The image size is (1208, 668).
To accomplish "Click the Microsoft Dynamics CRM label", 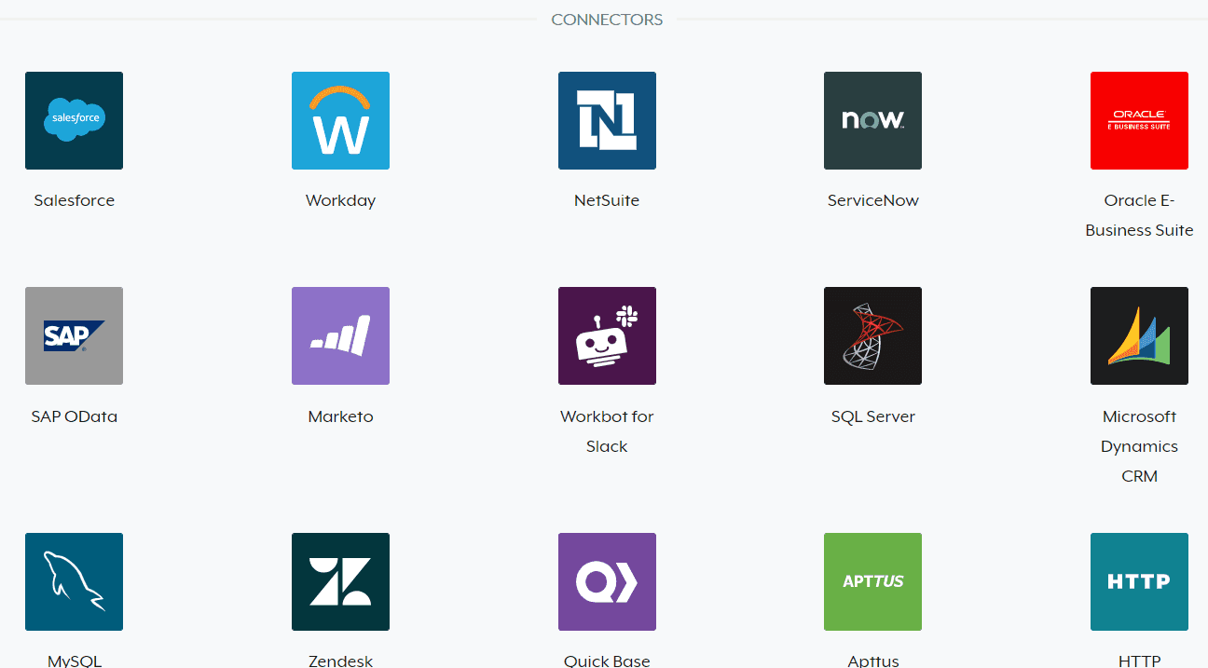I will pyautogui.click(x=1139, y=446).
